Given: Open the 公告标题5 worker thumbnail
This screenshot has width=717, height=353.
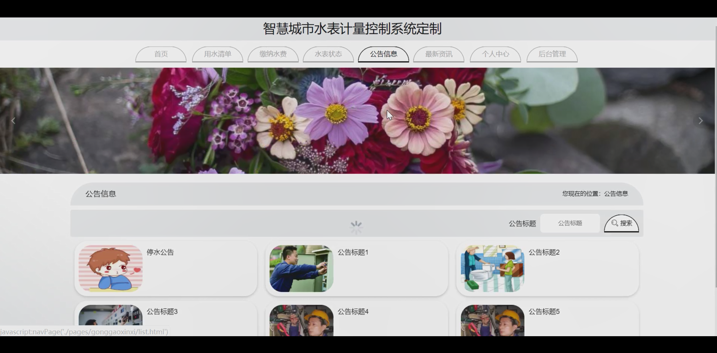Looking at the screenshot, I should [492, 320].
